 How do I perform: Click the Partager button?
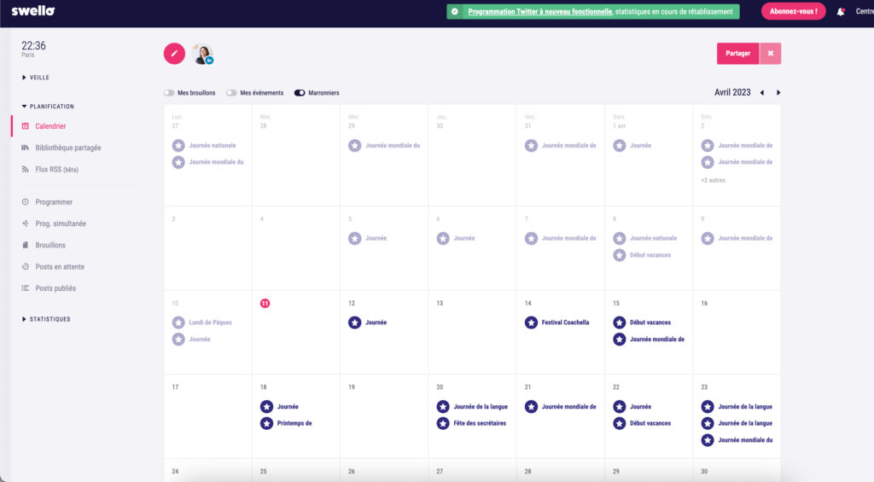point(737,54)
